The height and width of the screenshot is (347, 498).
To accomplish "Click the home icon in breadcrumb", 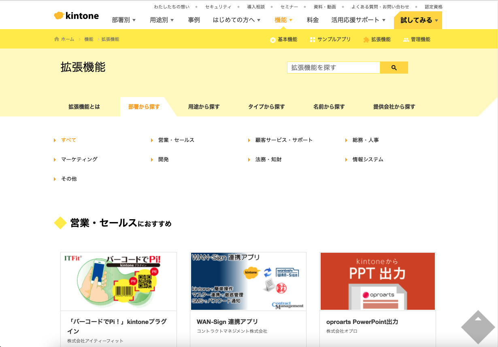I will click(x=57, y=39).
